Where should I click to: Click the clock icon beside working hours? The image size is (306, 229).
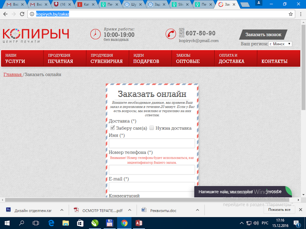[96, 34]
